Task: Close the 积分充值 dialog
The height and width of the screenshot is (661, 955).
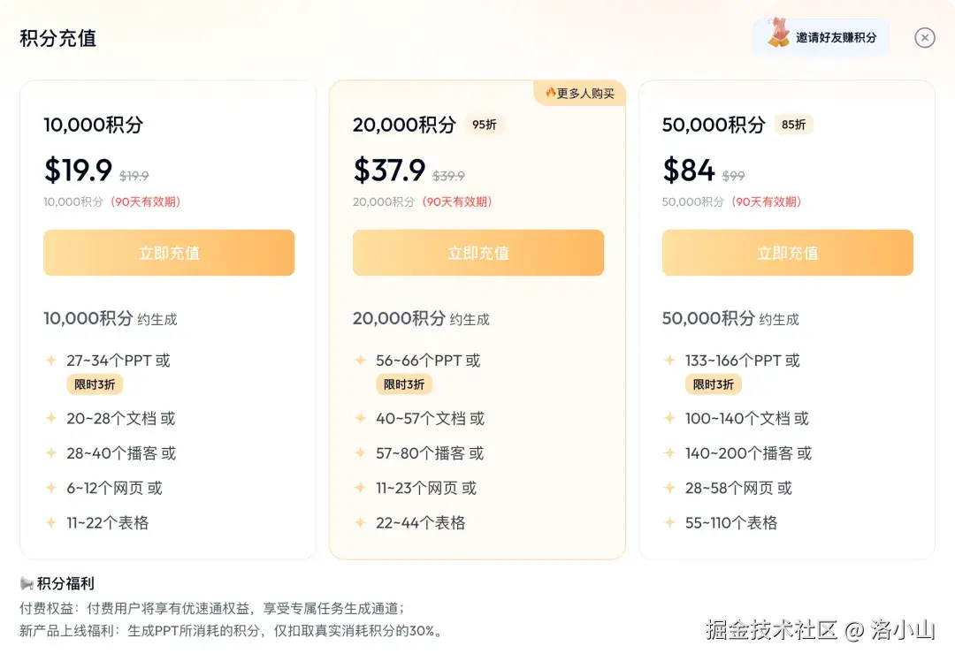Action: (924, 37)
